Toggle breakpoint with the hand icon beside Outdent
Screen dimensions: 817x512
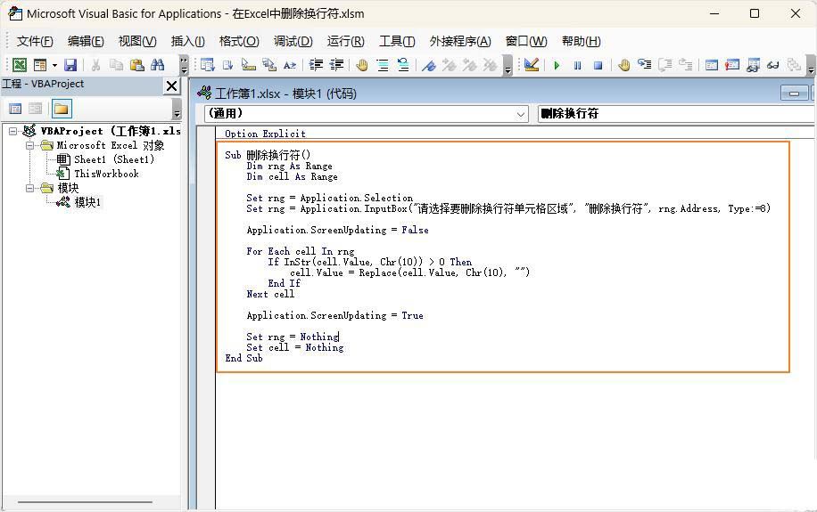(x=362, y=64)
